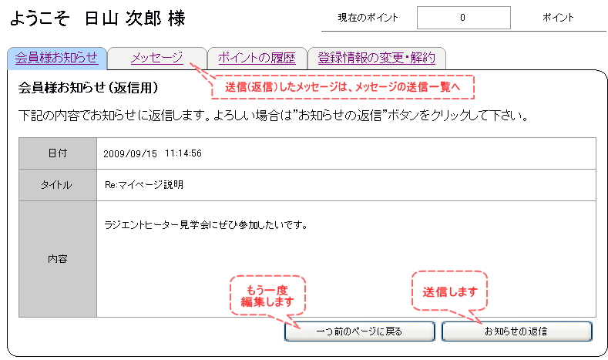Viewport: 608px width, 360px height.
Task: Click the 日付 row header cell
Action: [58, 153]
